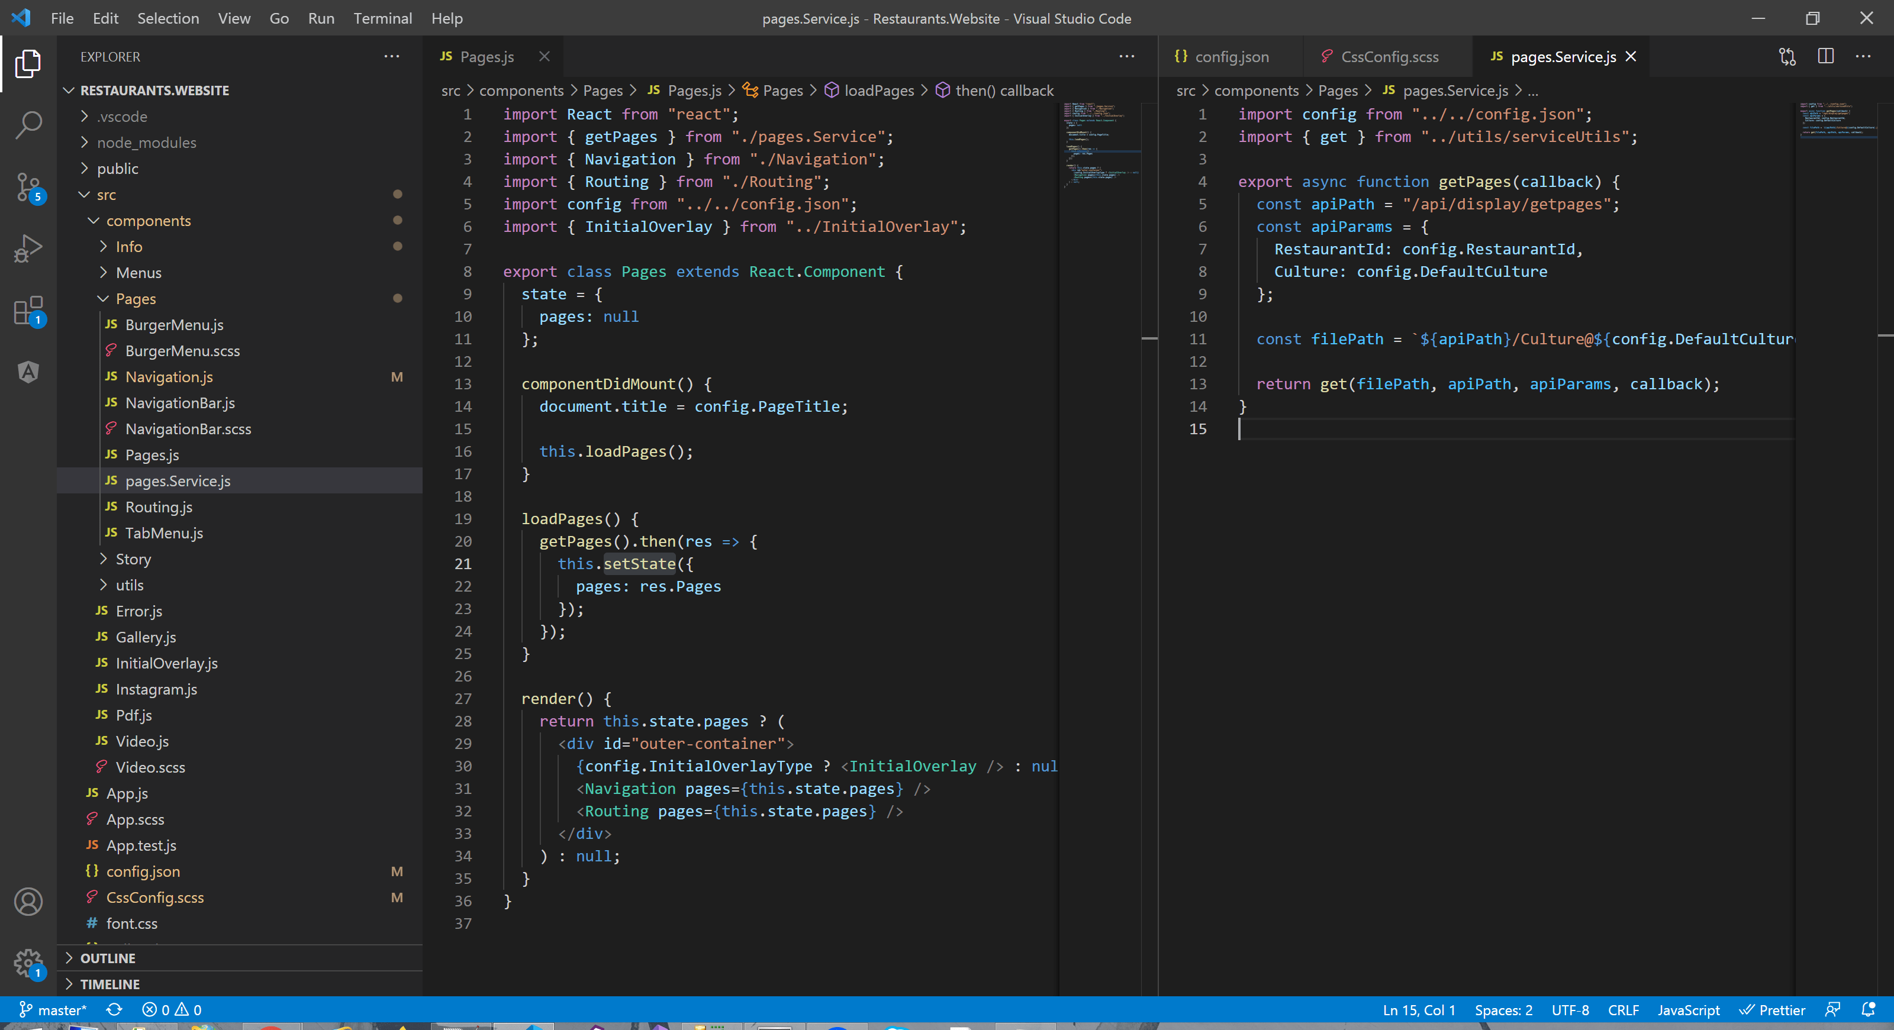Open the Accounts menu in activity bar

(x=28, y=902)
